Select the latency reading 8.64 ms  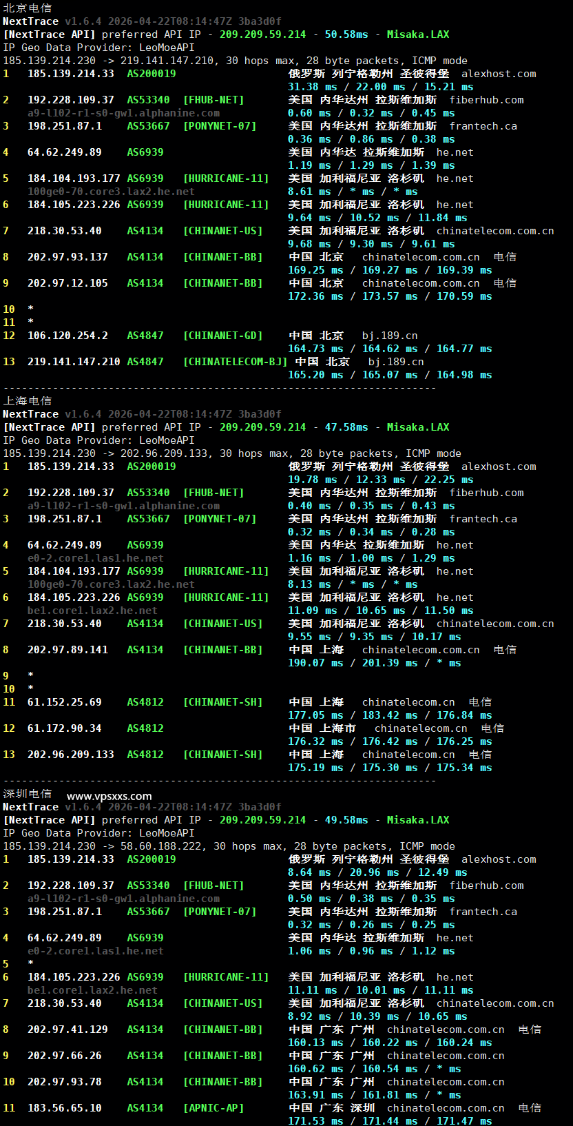tap(309, 872)
